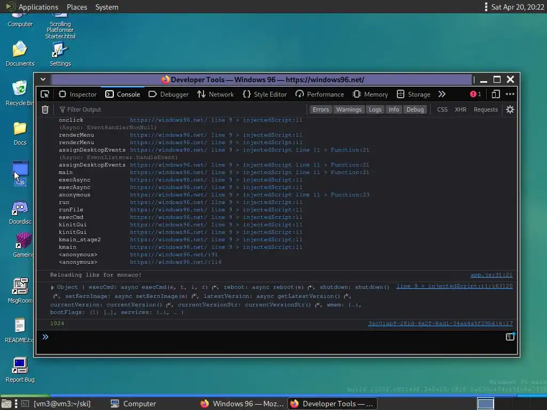547x410 pixels.
Task: Toggle responsive design mode icon
Action: (496, 94)
